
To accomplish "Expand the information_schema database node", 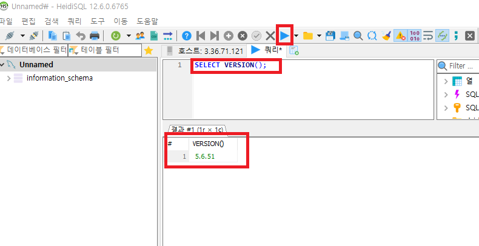I will click(x=9, y=78).
